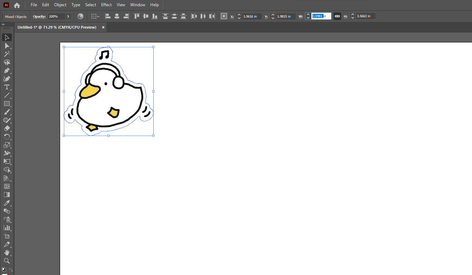Activate the Hand tool
This screenshot has width=472, height=275.
click(7, 253)
